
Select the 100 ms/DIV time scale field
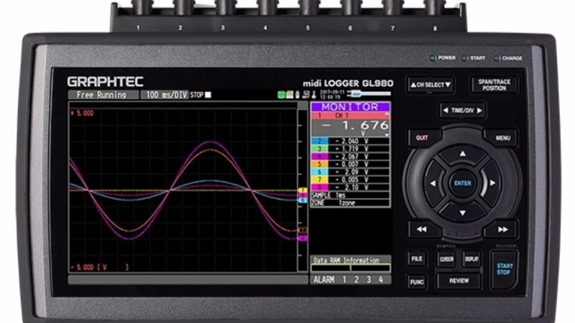tap(165, 95)
